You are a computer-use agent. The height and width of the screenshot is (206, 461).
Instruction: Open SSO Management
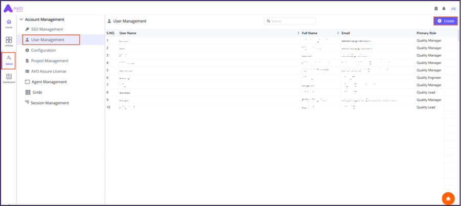(47, 29)
